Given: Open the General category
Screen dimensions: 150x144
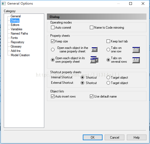Looking at the screenshot, I should click(16, 16).
